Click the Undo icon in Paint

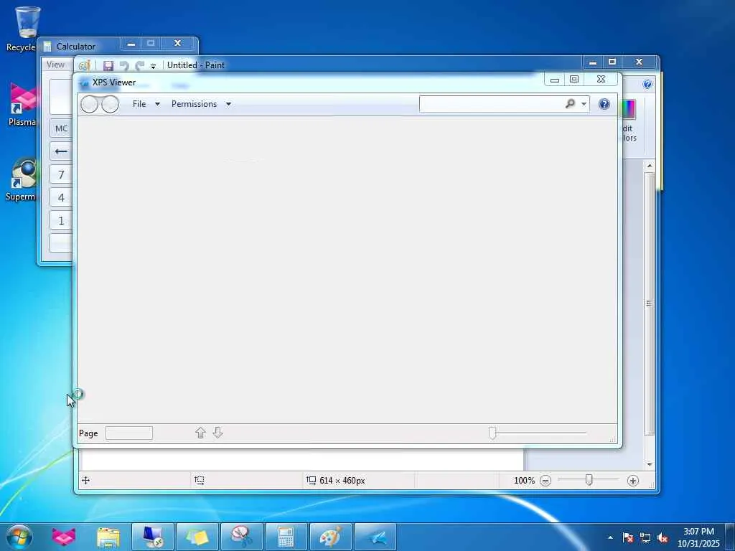coord(123,65)
